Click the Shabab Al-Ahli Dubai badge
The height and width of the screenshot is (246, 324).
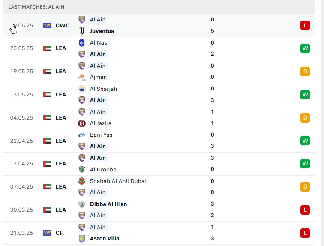pyautogui.click(x=82, y=181)
